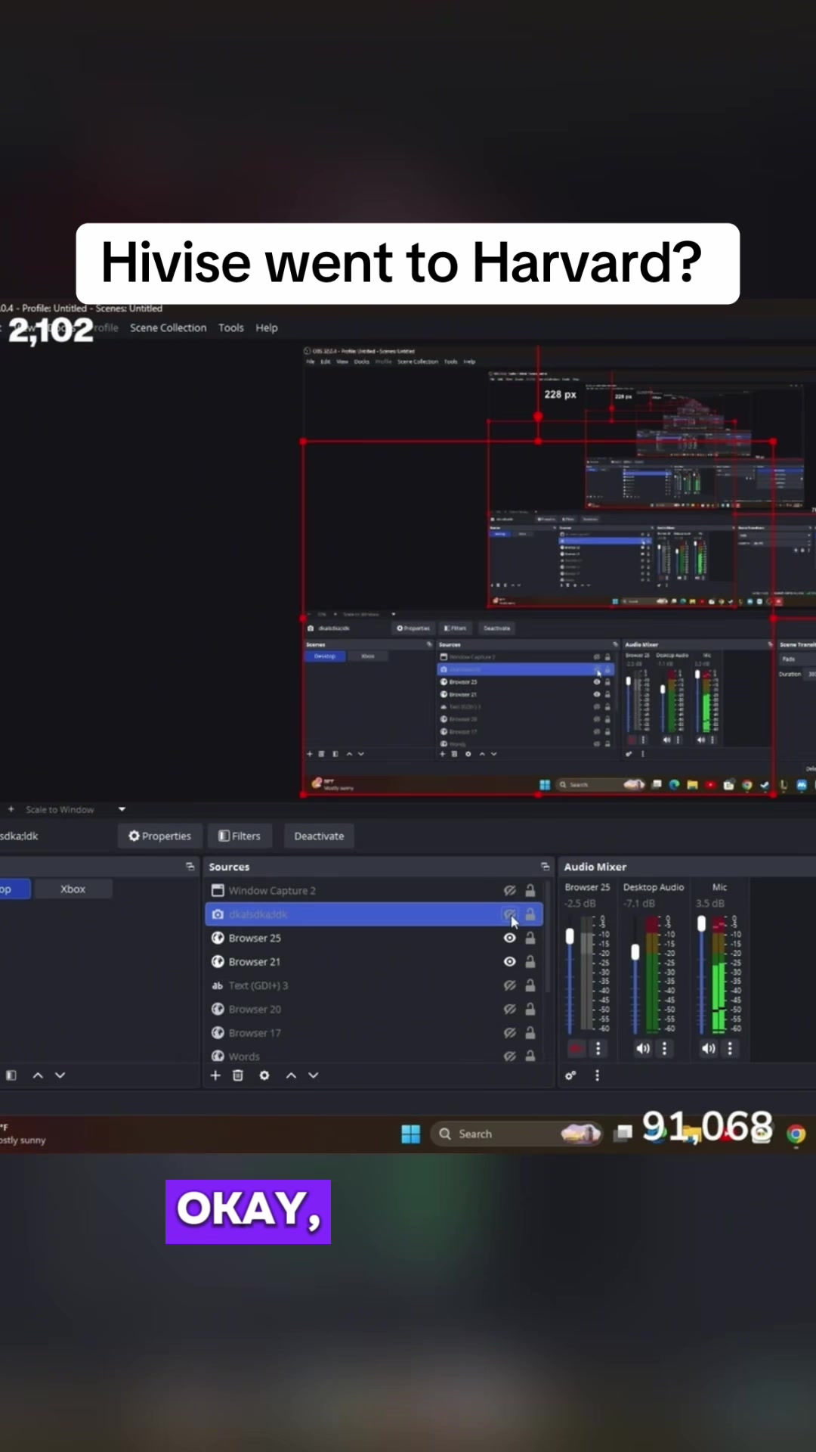Open the Tools menu
Screen dimensions: 816x1452
pos(231,327)
